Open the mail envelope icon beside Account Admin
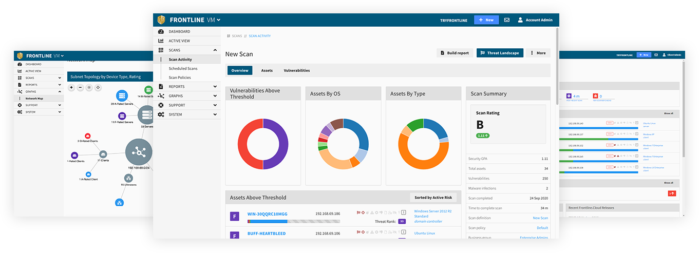 [507, 20]
